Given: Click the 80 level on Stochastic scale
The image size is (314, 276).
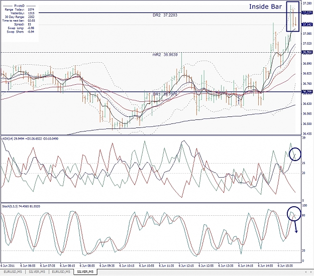Looking at the screenshot, I should pyautogui.click(x=304, y=215).
